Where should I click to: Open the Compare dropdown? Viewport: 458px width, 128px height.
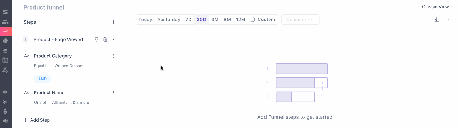pos(300,20)
